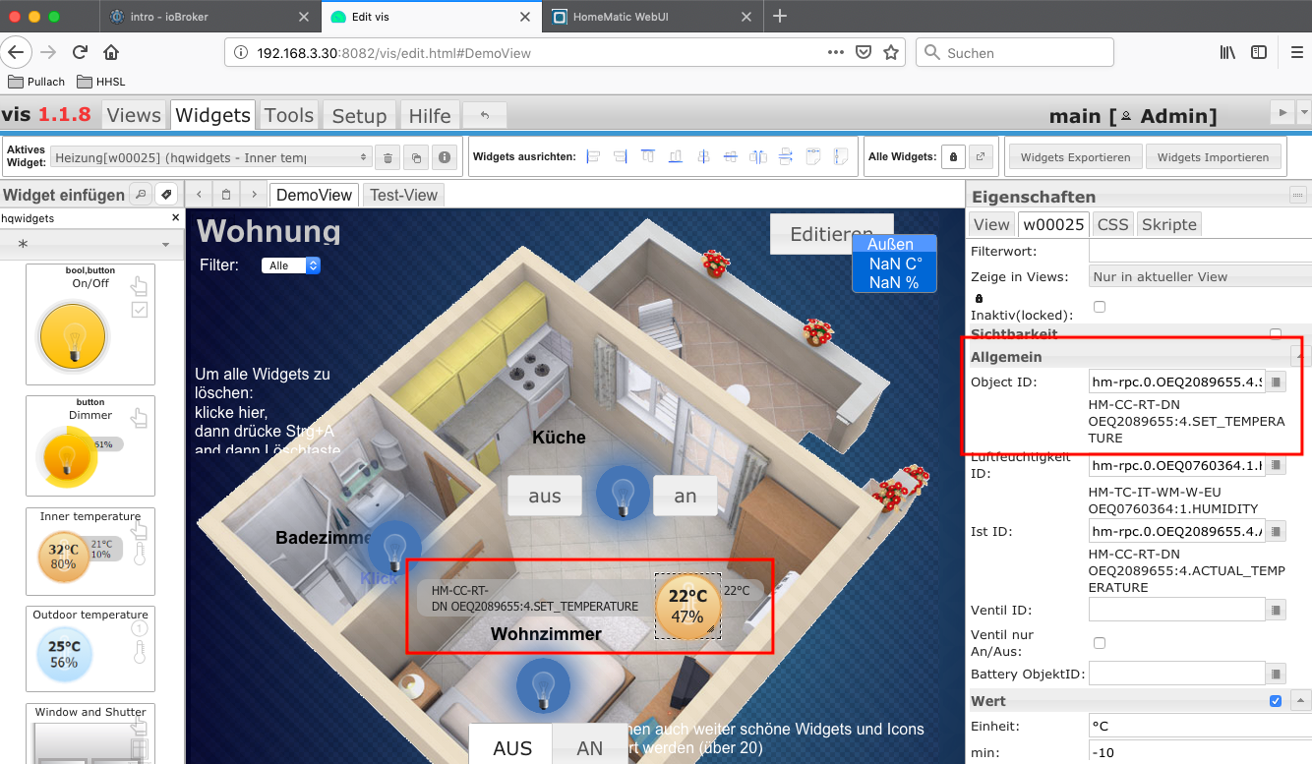Toggle the Ventil nur An/Aus checkbox
This screenshot has width=1312, height=764.
pyautogui.click(x=1100, y=643)
